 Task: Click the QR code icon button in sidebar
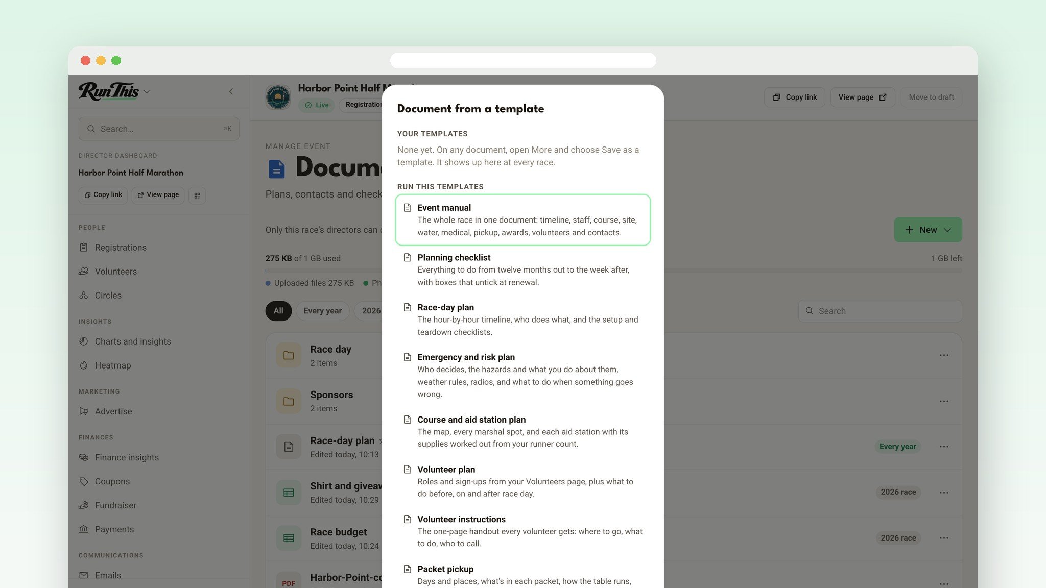(x=197, y=195)
